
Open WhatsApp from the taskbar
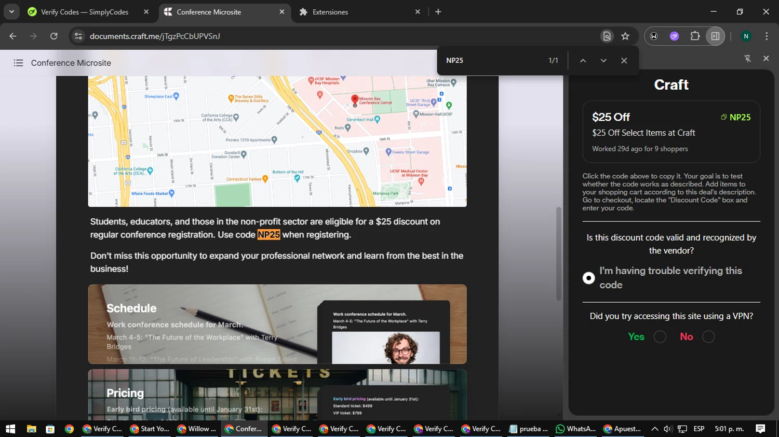tap(575, 429)
